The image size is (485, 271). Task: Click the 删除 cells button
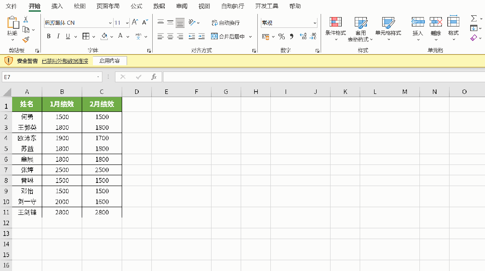click(x=436, y=29)
